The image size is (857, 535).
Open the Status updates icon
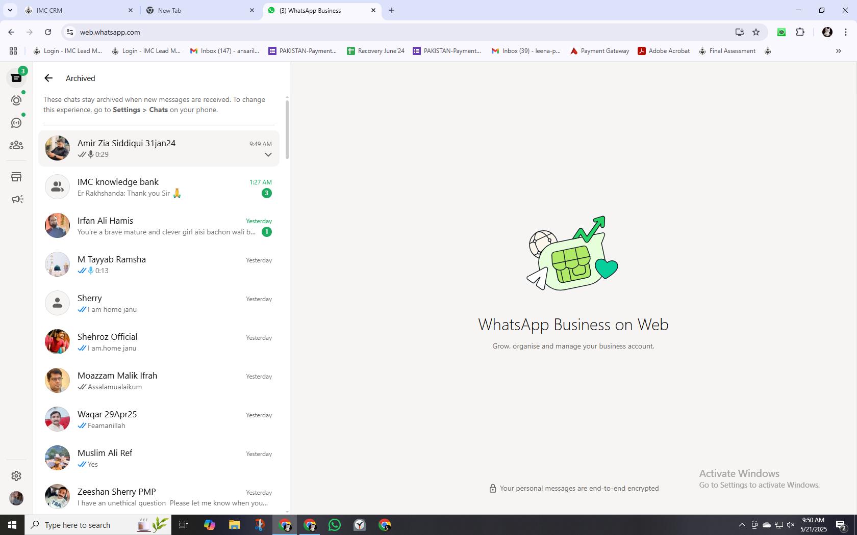16,100
